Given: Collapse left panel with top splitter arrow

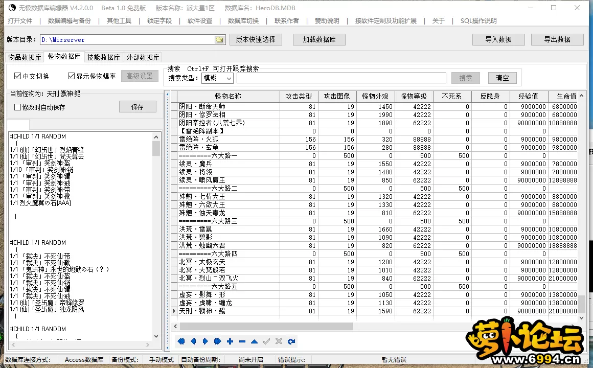Looking at the screenshot, I should (167, 94).
